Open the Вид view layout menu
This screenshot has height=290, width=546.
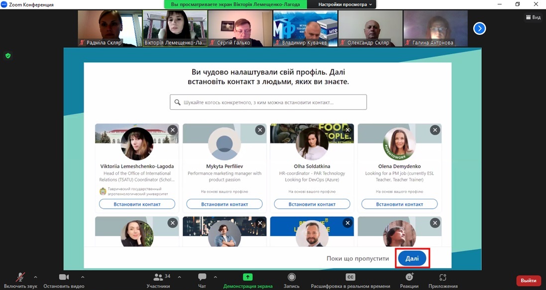[533, 17]
